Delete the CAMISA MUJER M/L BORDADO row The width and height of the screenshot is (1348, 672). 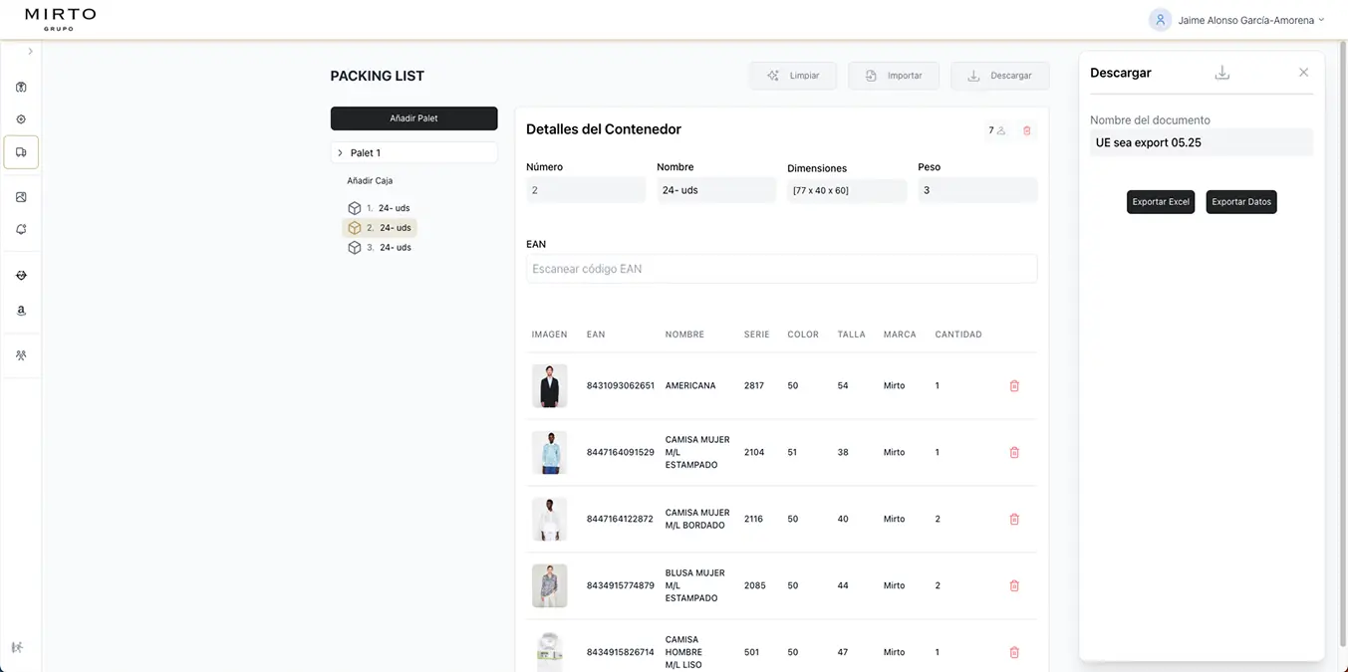pos(1014,519)
